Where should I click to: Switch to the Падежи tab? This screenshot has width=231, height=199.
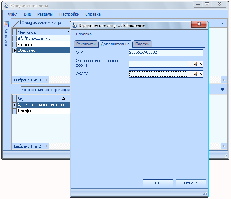pos(142,44)
